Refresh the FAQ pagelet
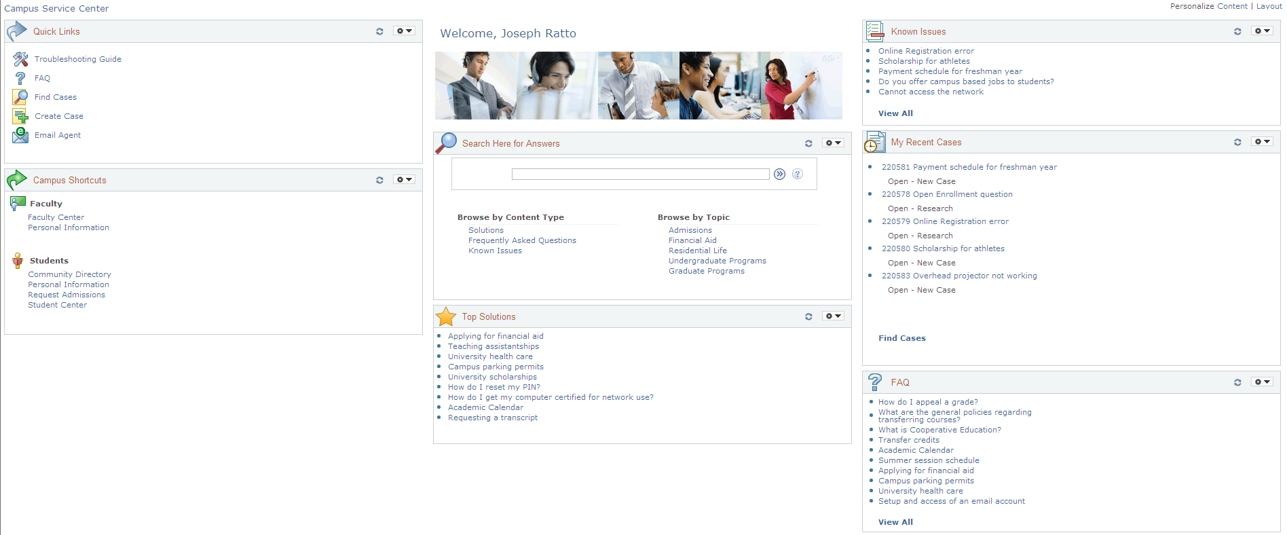The width and height of the screenshot is (1287, 535). click(x=1237, y=382)
